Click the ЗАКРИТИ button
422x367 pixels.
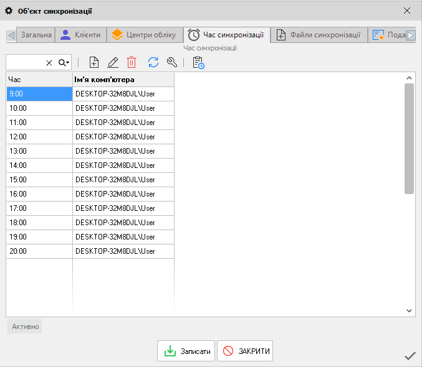(245, 351)
